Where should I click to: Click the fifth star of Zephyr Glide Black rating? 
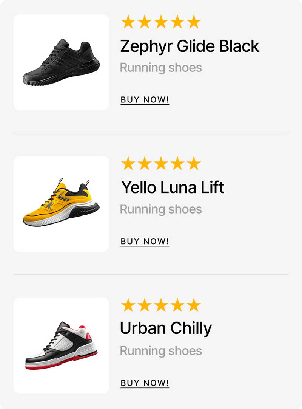[x=194, y=22]
